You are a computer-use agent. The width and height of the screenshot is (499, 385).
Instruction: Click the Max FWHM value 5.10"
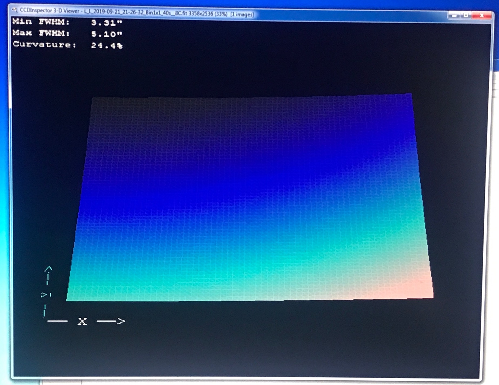coord(107,34)
